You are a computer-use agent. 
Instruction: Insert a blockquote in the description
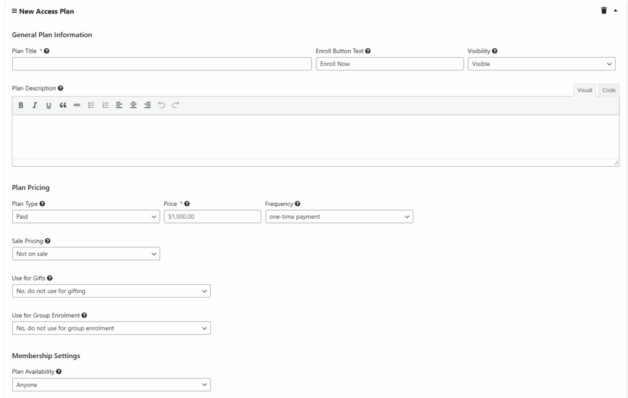[x=63, y=105]
